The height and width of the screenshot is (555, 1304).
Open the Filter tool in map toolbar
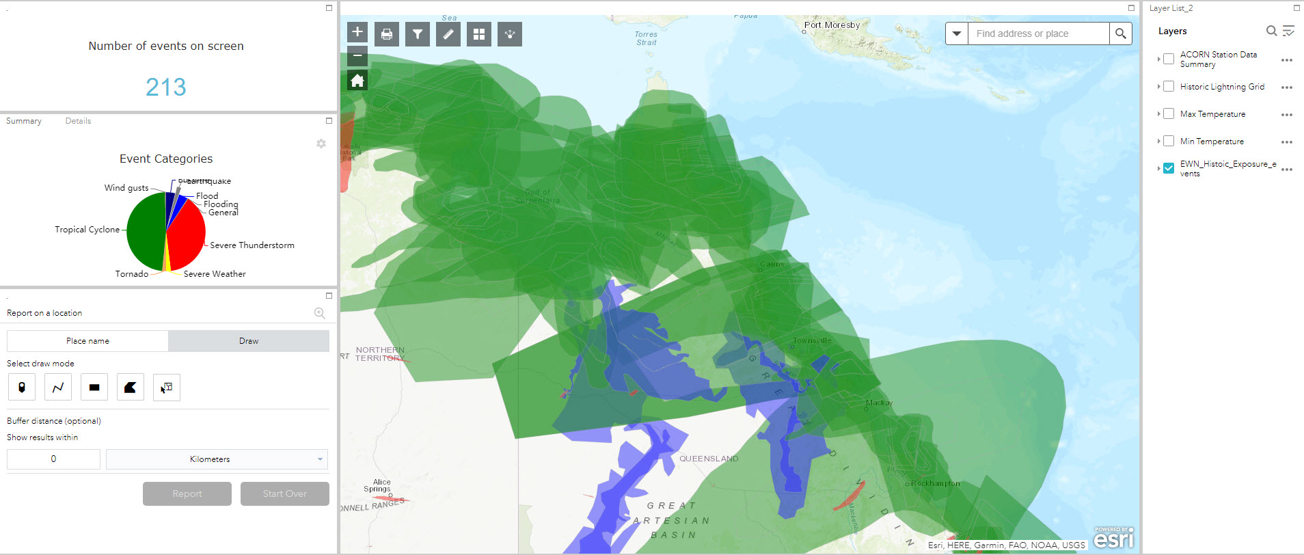click(418, 34)
